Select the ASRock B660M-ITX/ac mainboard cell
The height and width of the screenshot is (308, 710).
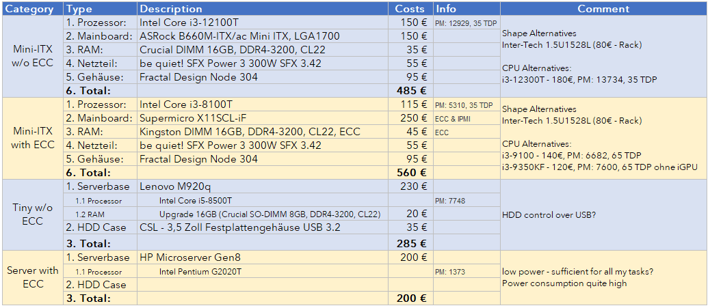coord(263,36)
